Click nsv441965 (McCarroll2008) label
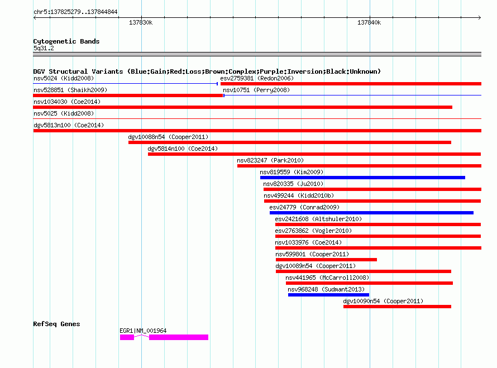The height and width of the screenshot is (368, 497). (327, 278)
